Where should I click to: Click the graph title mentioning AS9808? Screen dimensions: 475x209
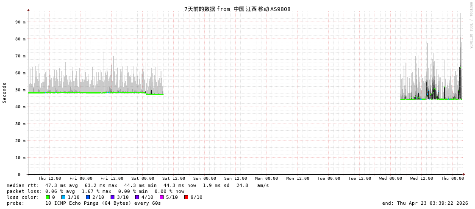click(x=237, y=9)
